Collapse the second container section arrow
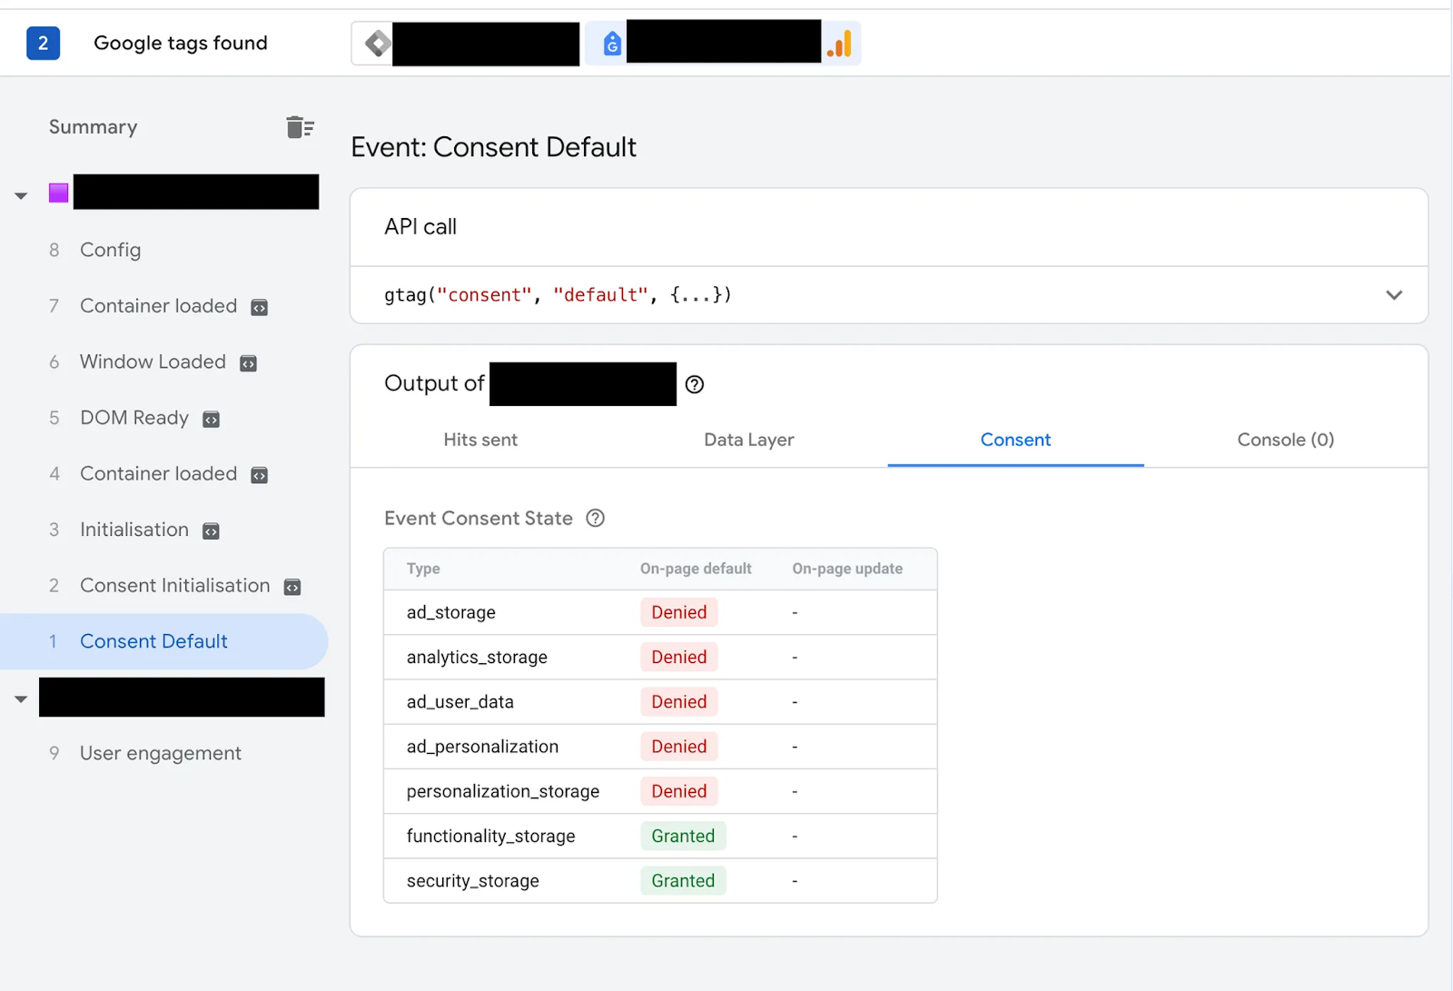This screenshot has height=991, width=1453. 21,699
